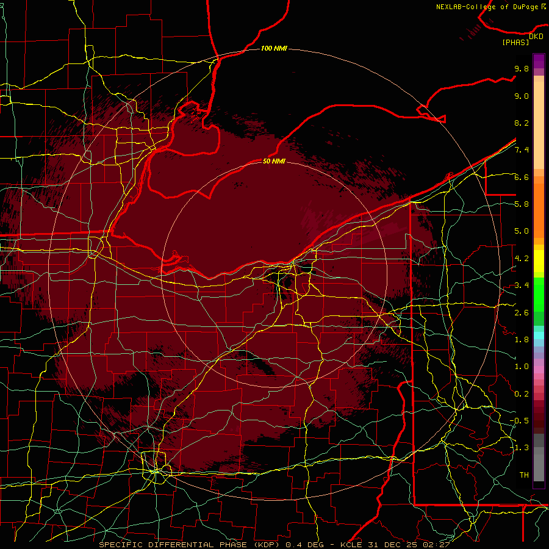Click the 4.2 scale value

point(522,259)
